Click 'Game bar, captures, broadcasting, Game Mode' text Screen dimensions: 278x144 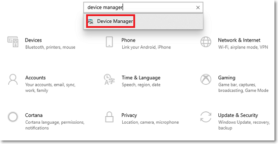coord(243,88)
